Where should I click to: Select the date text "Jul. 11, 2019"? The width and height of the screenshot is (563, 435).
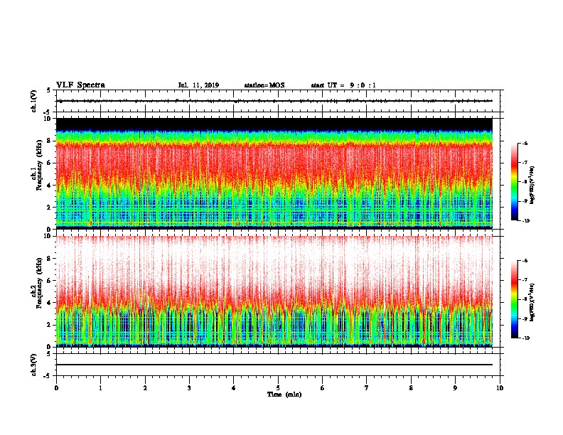click(x=198, y=85)
